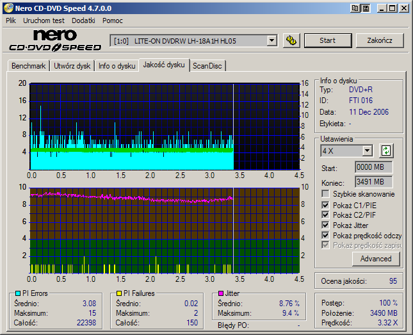
Task: Switch to the ScanDisc tab
Action: tap(207, 66)
